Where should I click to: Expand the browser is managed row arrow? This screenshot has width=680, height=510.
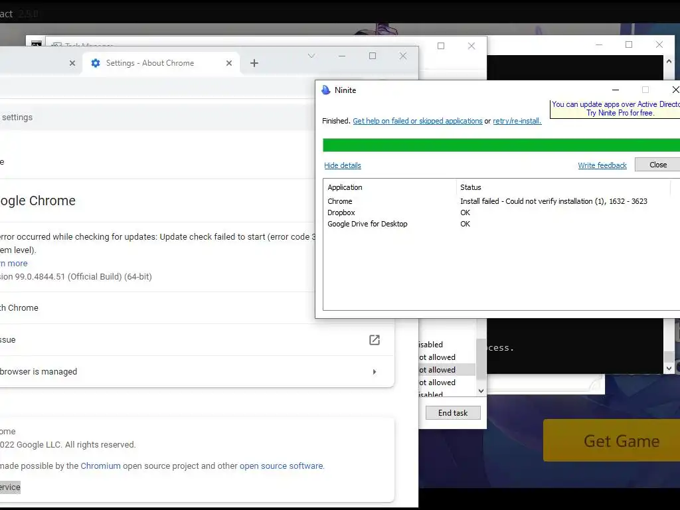click(375, 372)
